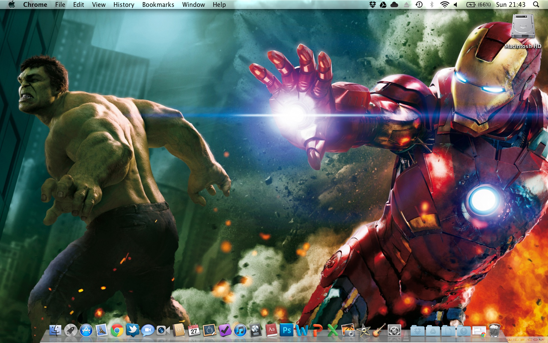Open the File menu
Screen dimensions: 548x343
pyautogui.click(x=60, y=5)
